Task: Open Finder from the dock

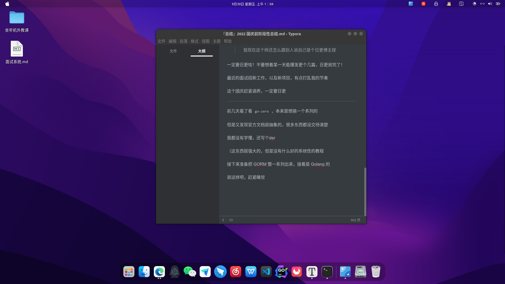Action: click(144, 272)
